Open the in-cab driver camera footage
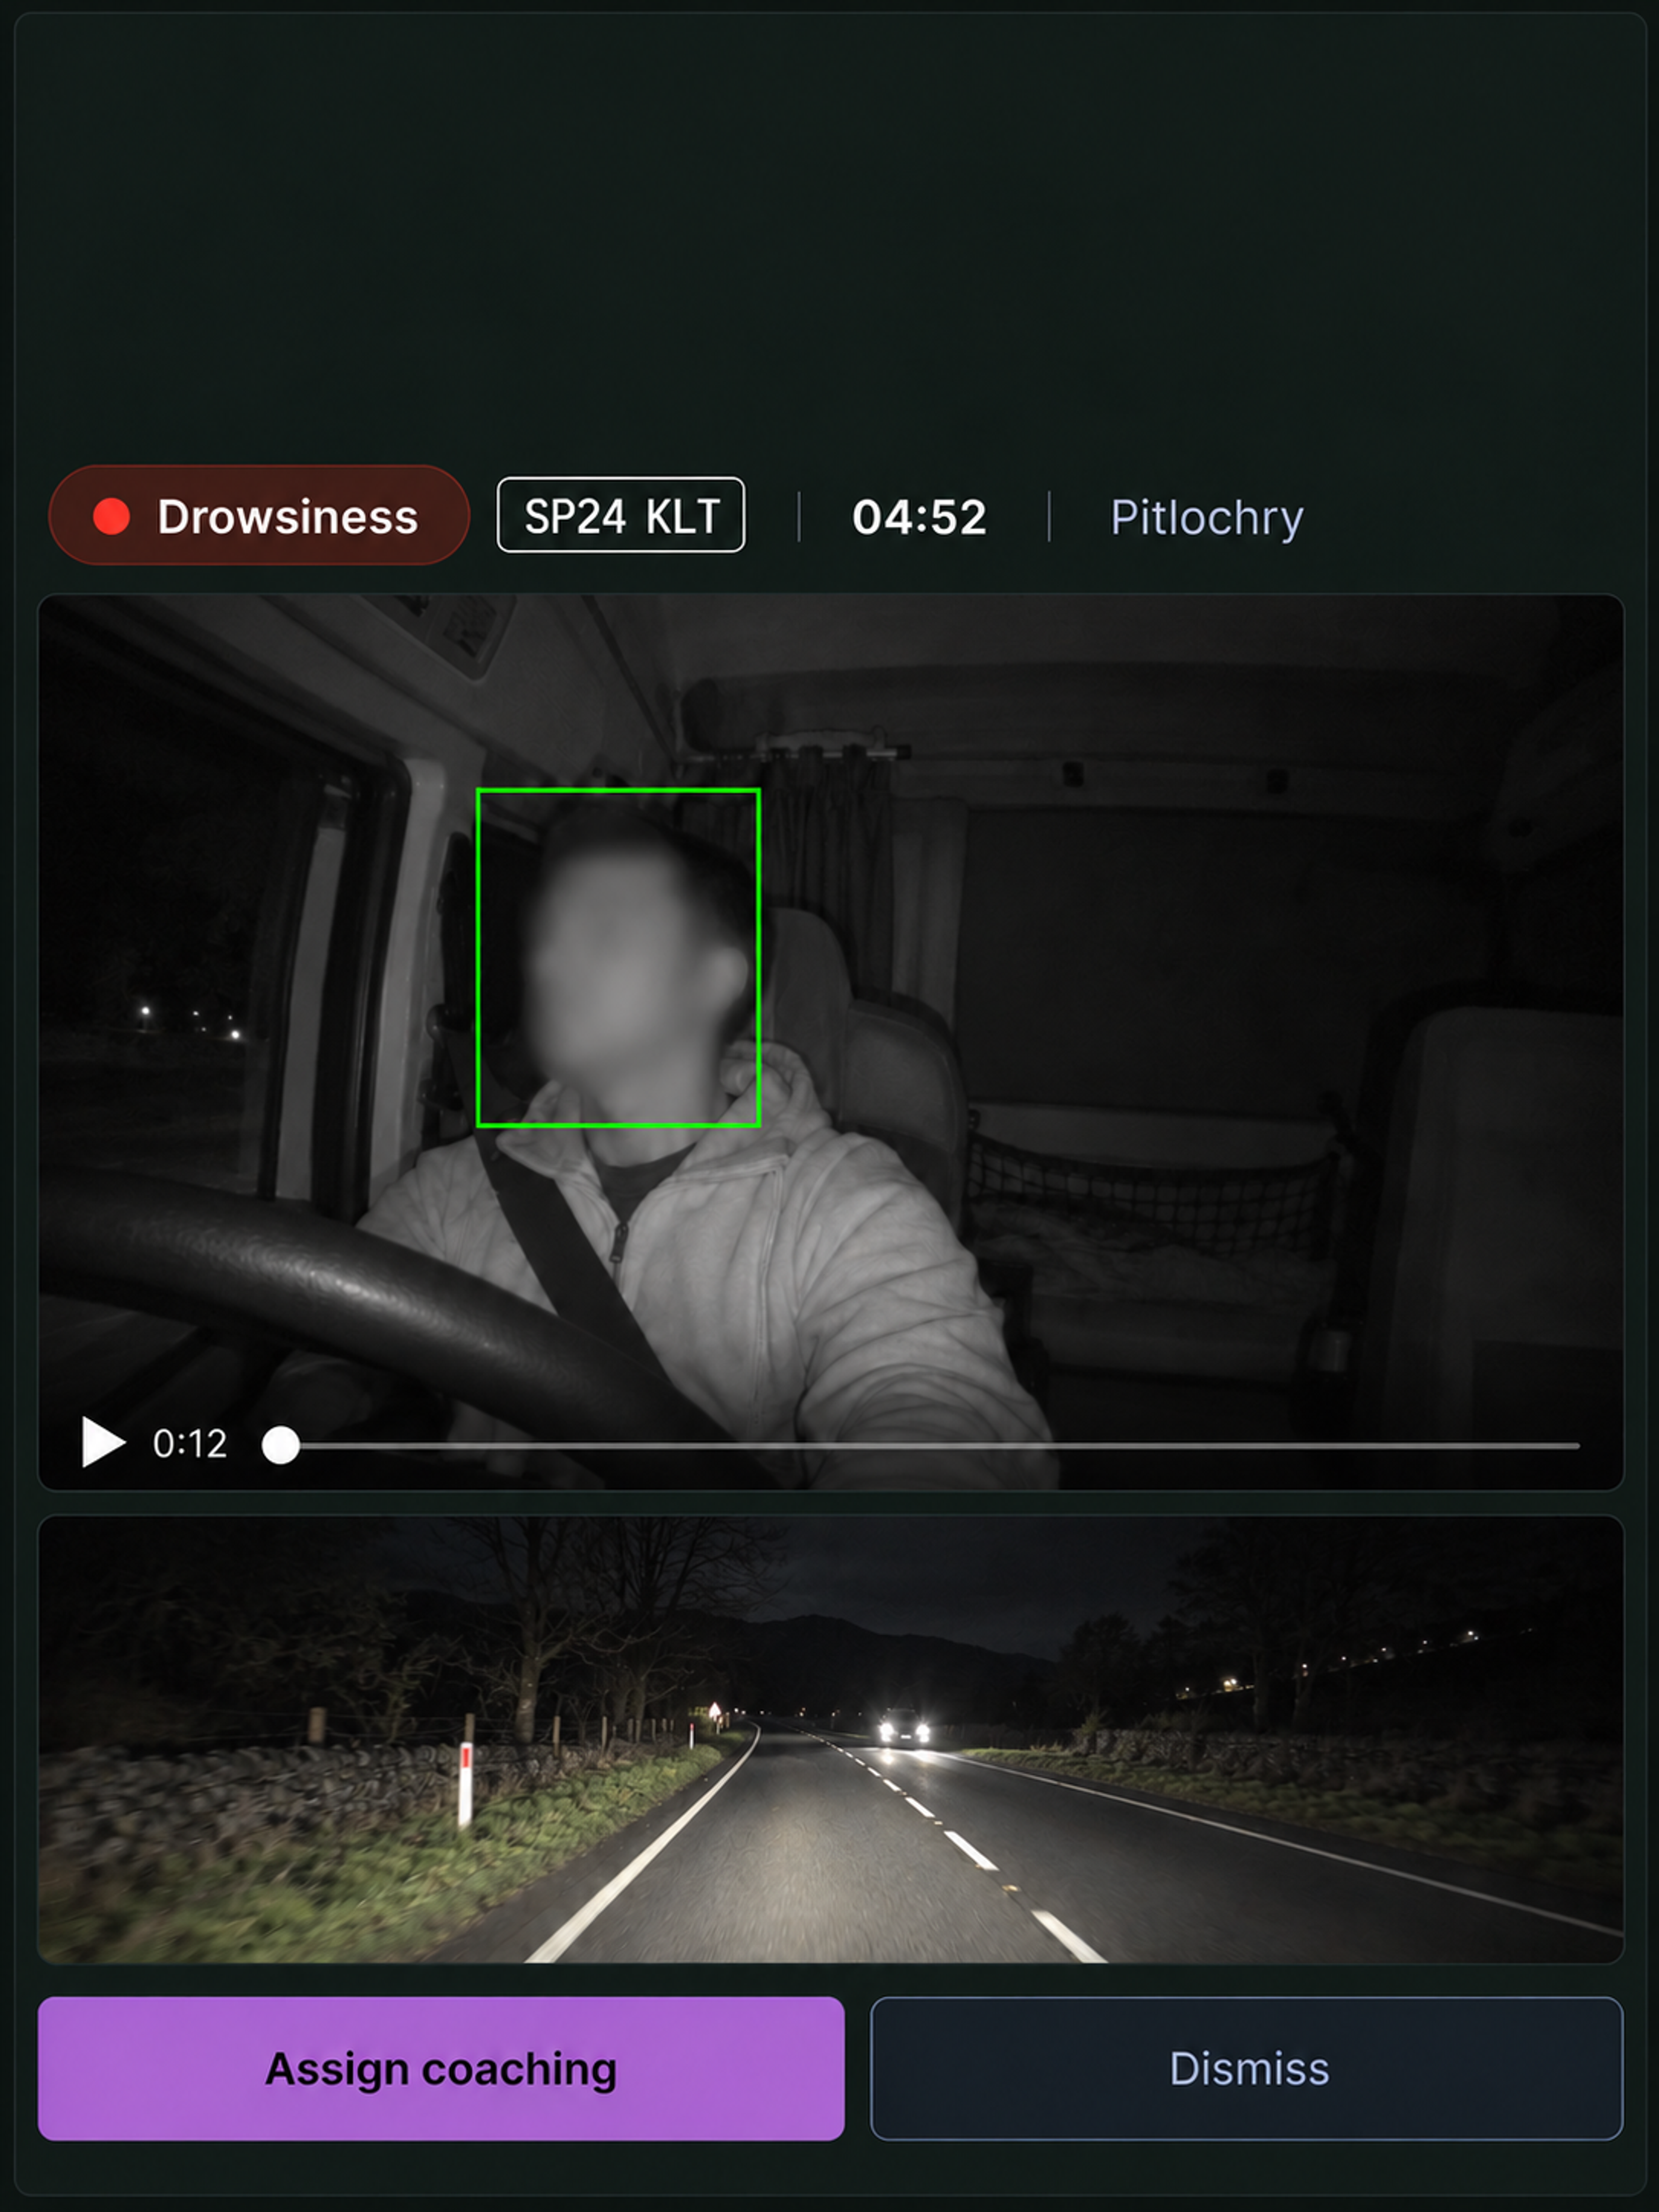Viewport: 1659px width, 2212px height. (830, 1042)
